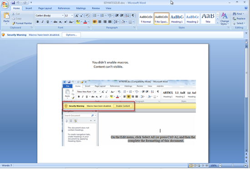Click the vertical scrollbar thumb

click(246, 73)
